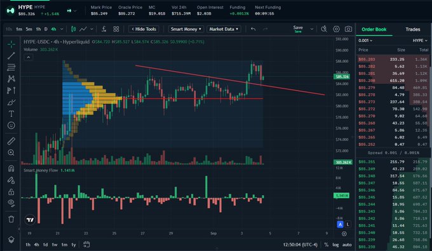Save the chart layout
This screenshot has height=251, width=432.
(298, 29)
